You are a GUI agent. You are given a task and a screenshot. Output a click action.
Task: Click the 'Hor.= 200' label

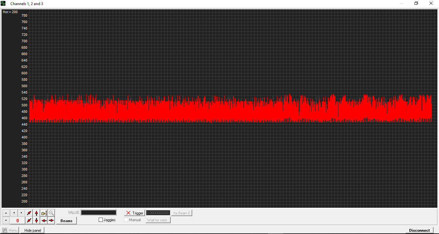coord(10,12)
